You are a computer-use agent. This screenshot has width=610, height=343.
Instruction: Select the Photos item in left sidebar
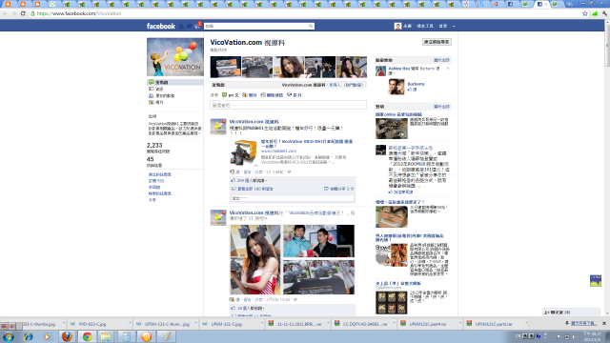(x=156, y=102)
